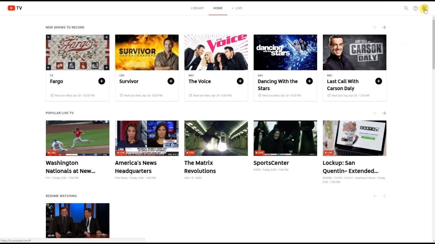Click Dancing With the Stars airing time
Viewport: 435px width, 244px height.
pos(282,96)
